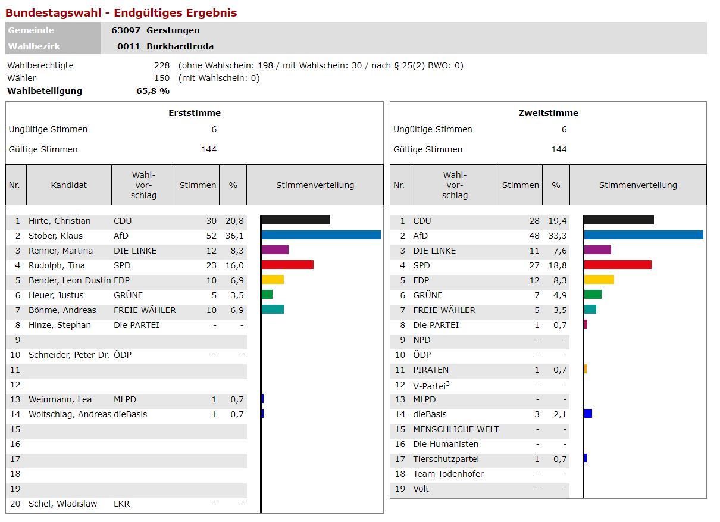Viewport: 720px width, 522px height.
Task: Select the Wahlbezirk label cell
Action: (34, 46)
